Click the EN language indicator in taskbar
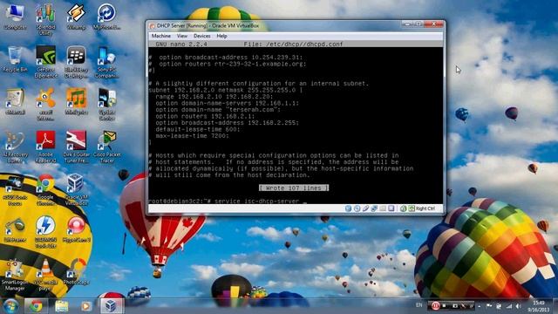The width and height of the screenshot is (558, 314). point(418,305)
